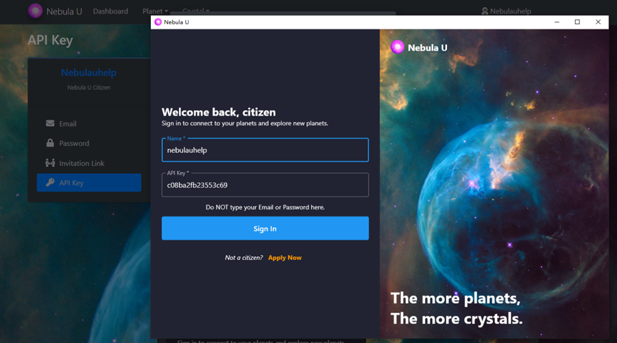Maximize the Nebula U window
The width and height of the screenshot is (617, 343).
click(577, 22)
